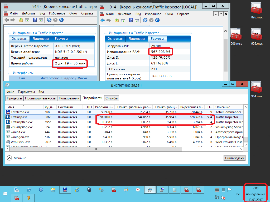Switch to the Task Manager button on the taskbar

(x=150, y=190)
